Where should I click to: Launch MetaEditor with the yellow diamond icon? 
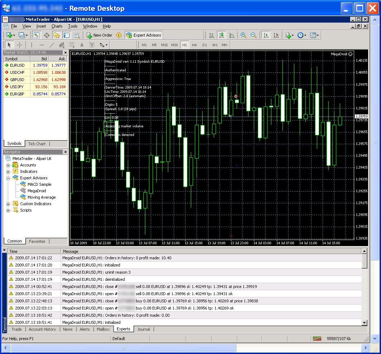point(119,35)
